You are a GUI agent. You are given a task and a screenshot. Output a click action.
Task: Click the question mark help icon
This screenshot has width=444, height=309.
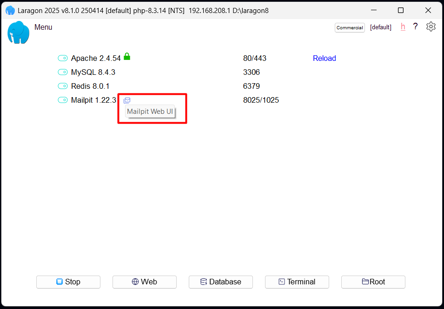coord(415,27)
